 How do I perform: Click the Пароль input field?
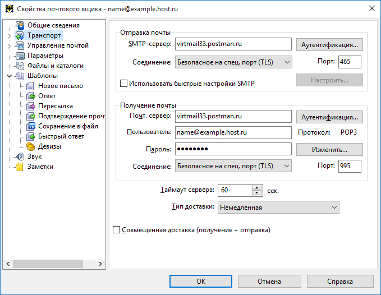coord(233,149)
